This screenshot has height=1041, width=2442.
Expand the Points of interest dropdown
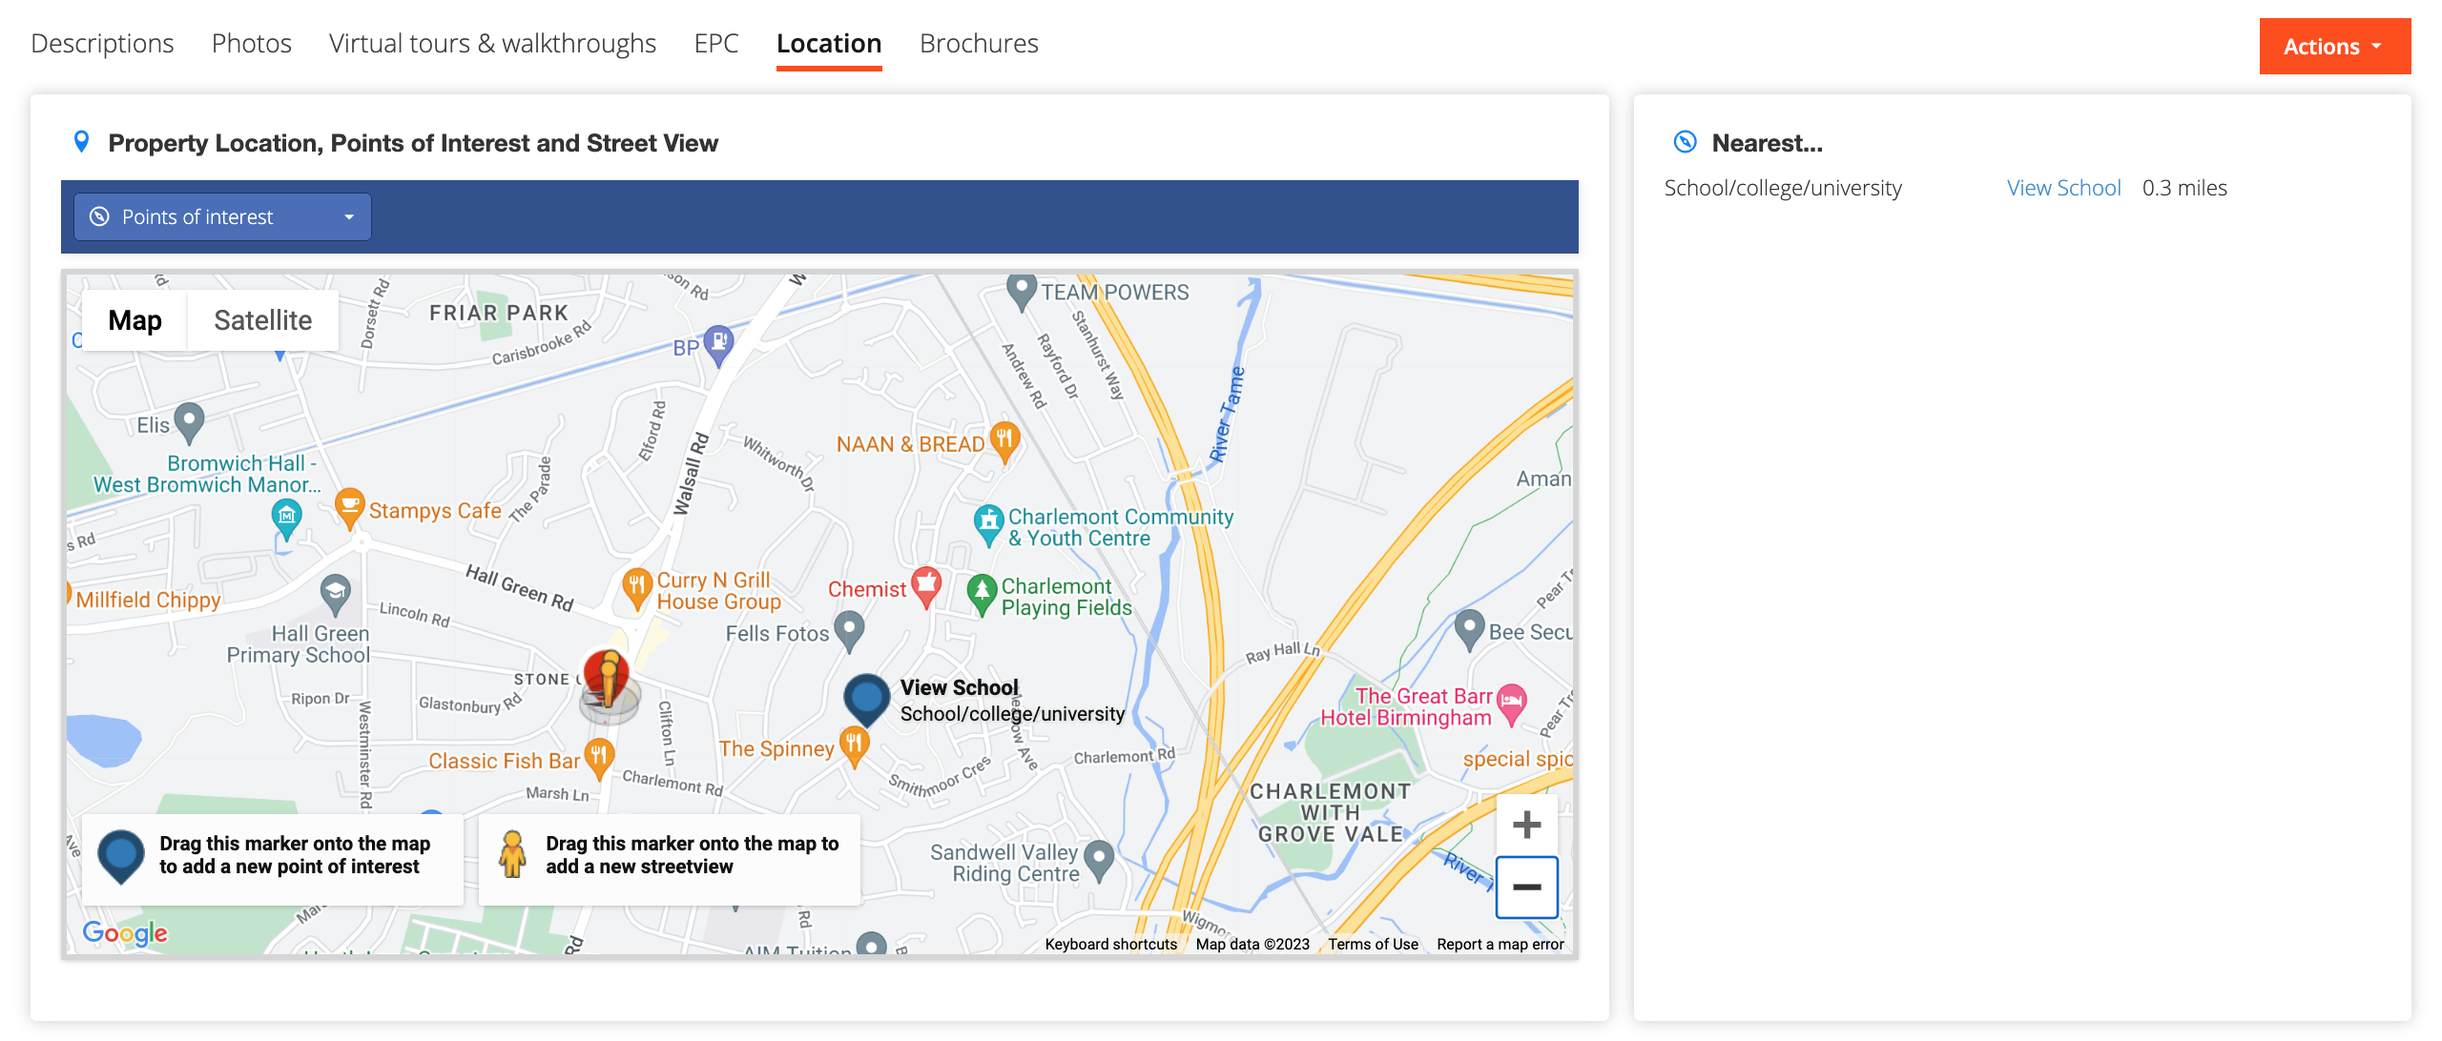point(222,217)
